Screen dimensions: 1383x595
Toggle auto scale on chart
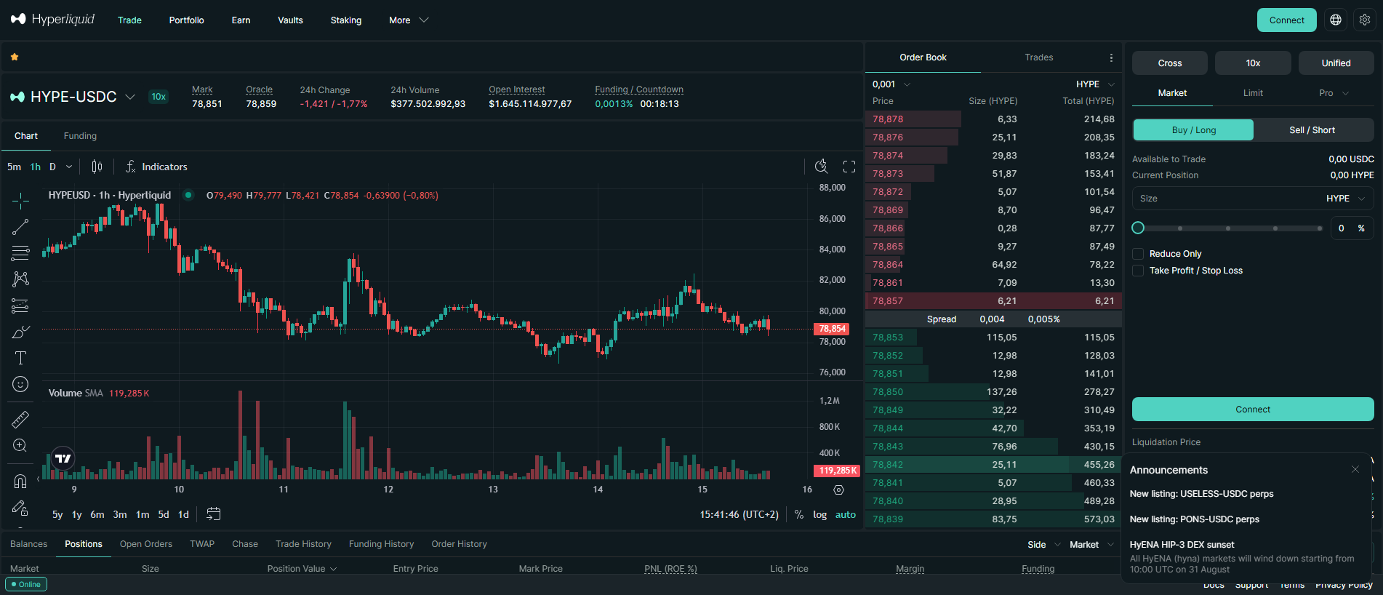coord(845,514)
